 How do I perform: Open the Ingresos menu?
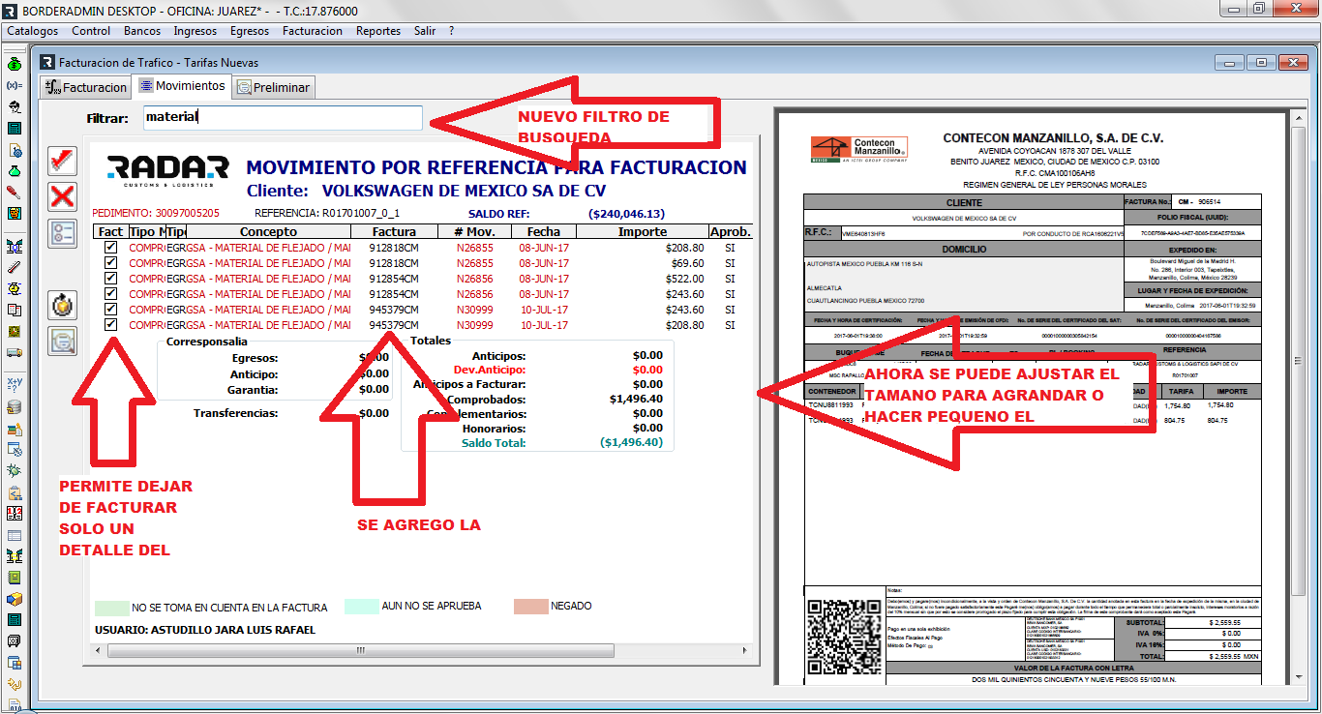pyautogui.click(x=195, y=31)
